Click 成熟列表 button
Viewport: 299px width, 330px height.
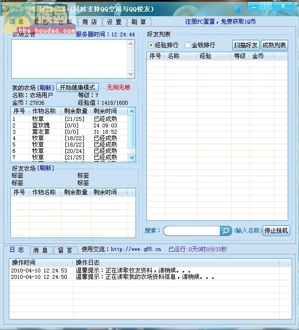tap(274, 45)
